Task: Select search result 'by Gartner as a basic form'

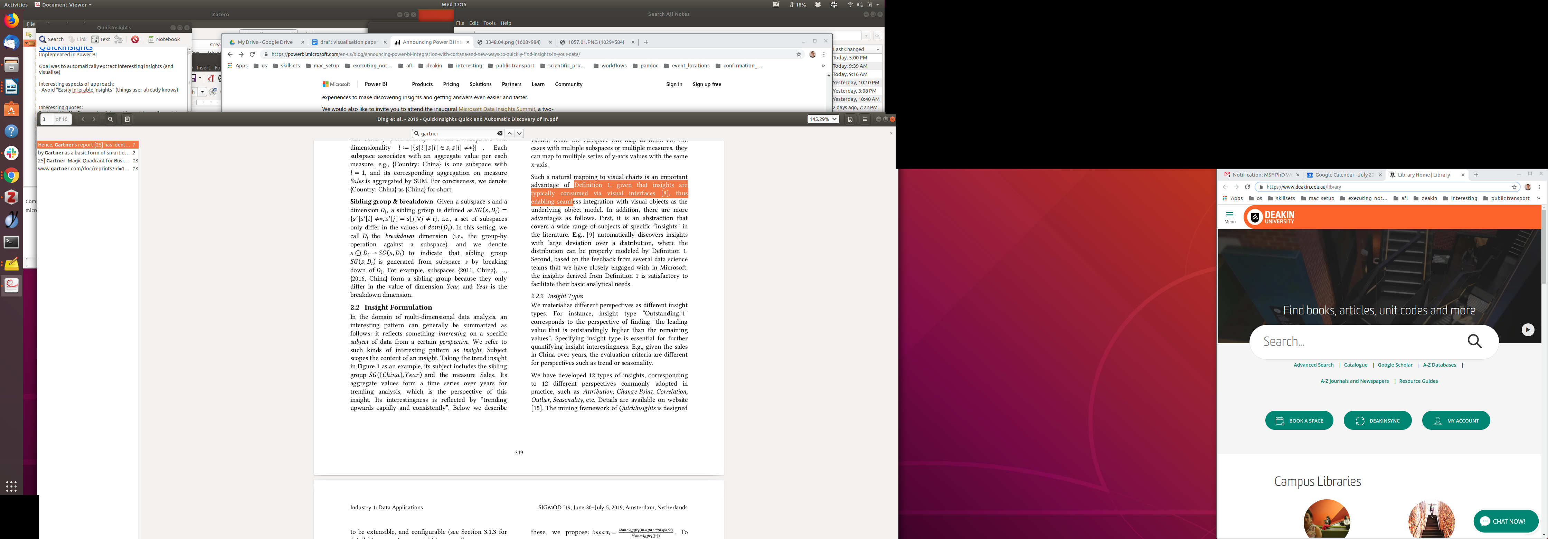Action: tap(84, 153)
